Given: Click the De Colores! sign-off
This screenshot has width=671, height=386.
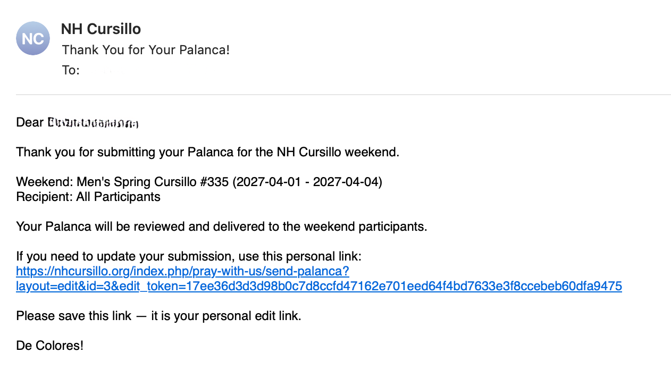Looking at the screenshot, I should pos(50,346).
